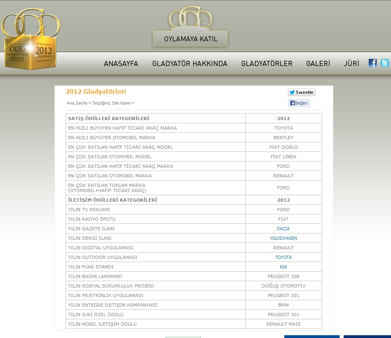Click YILIN MOBİL İLETİŞİM ÖDÜLÜ cell

pos(156,324)
